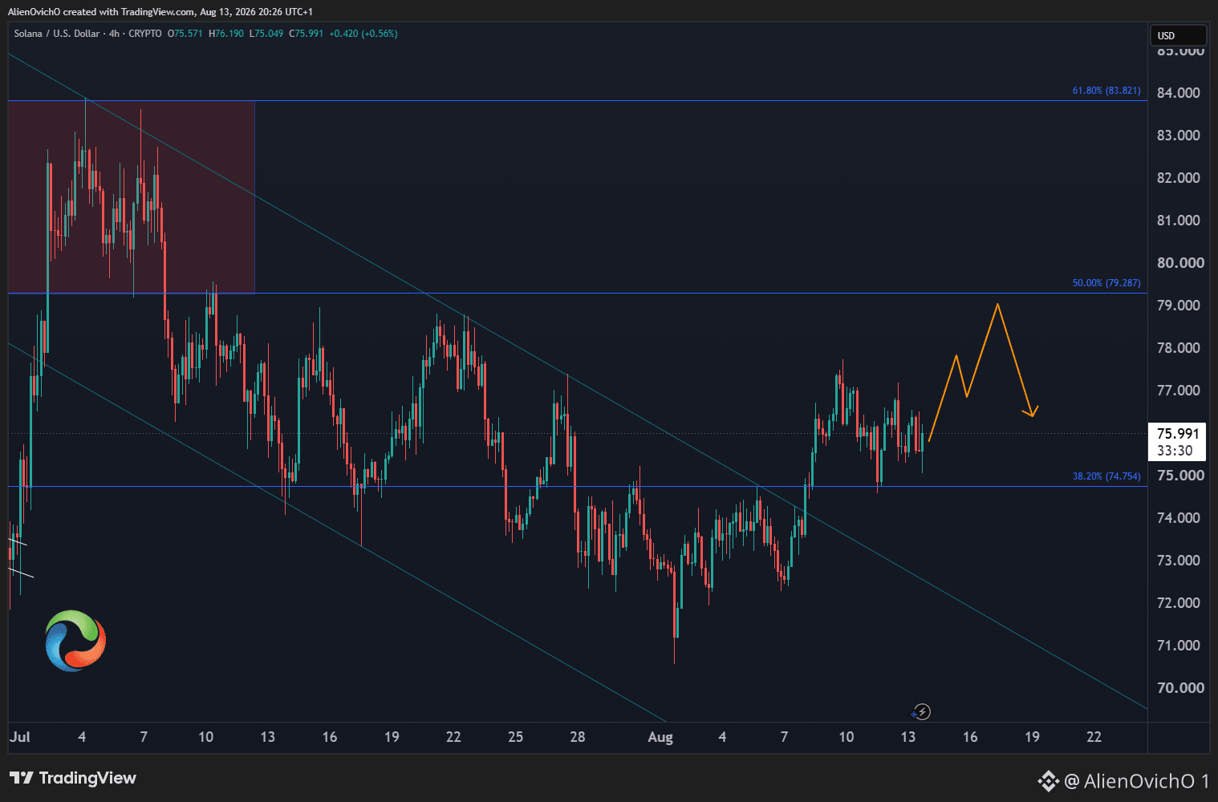Click the header text AlienOvichO created with TradingView.com
The width and height of the screenshot is (1218, 802).
coord(101,11)
